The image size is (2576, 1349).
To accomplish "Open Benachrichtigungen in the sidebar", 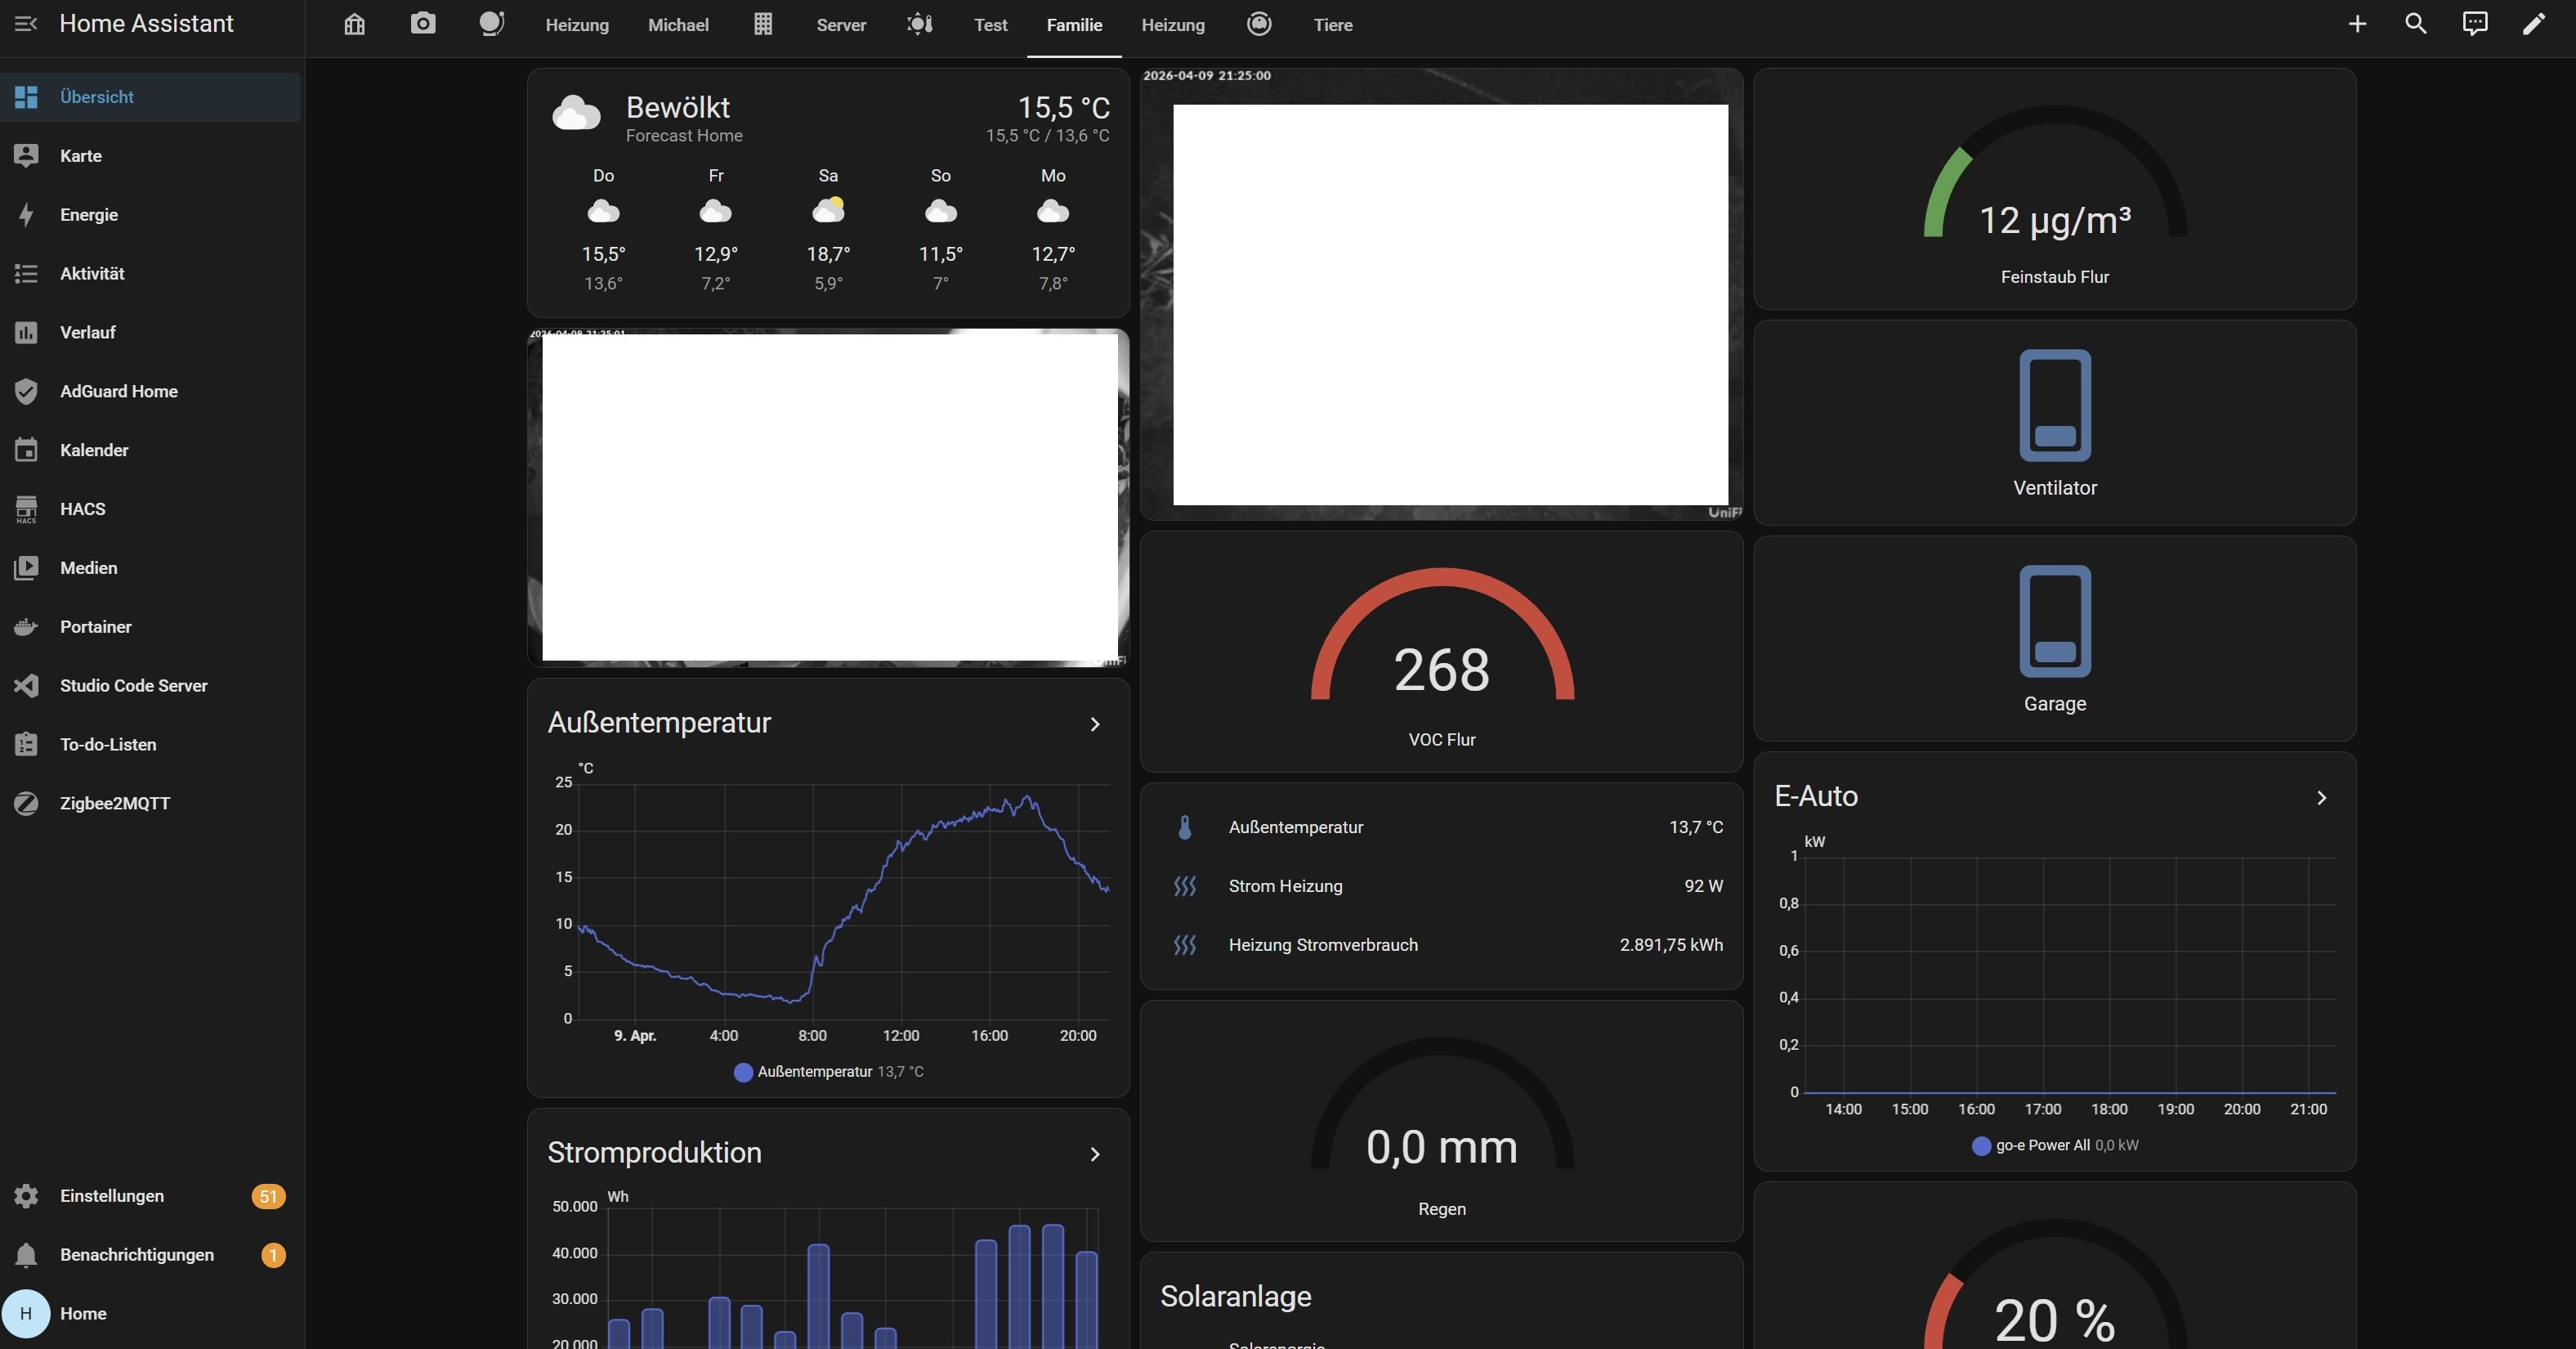I will [x=136, y=1255].
